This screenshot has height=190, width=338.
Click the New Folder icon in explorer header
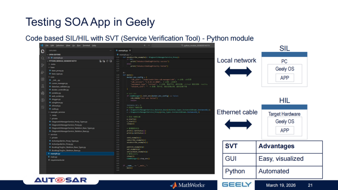[104, 61]
